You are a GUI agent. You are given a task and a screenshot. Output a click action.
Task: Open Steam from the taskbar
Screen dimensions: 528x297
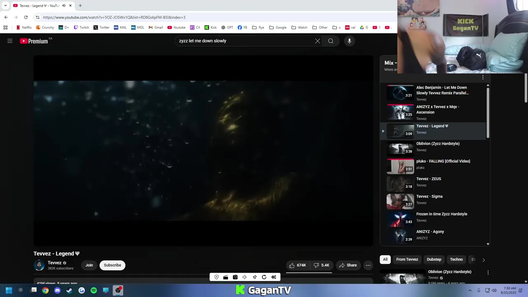click(x=69, y=290)
